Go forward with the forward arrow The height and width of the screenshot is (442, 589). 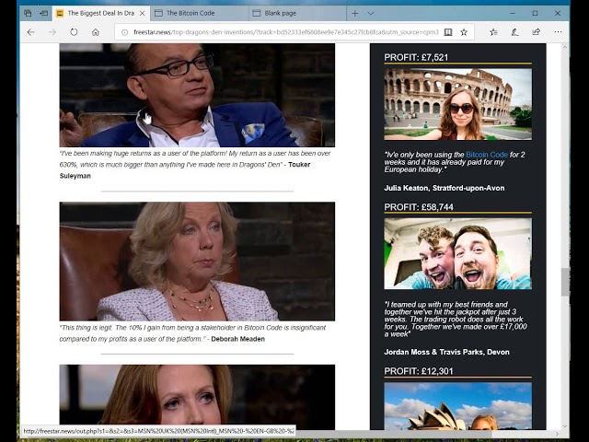(52, 32)
